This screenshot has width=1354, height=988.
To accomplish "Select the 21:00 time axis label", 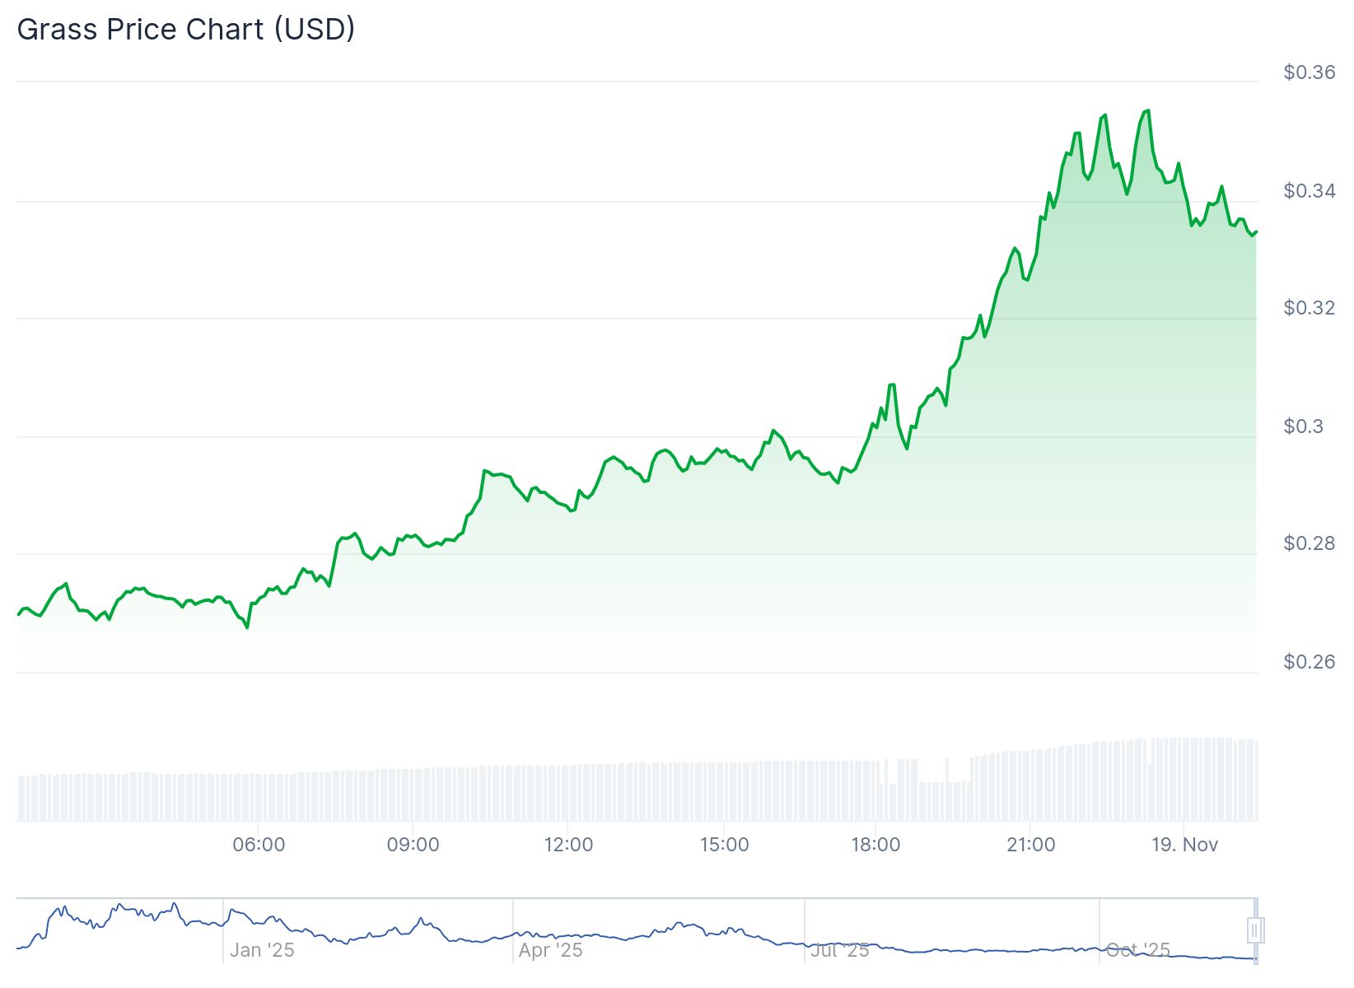I will (x=1030, y=845).
